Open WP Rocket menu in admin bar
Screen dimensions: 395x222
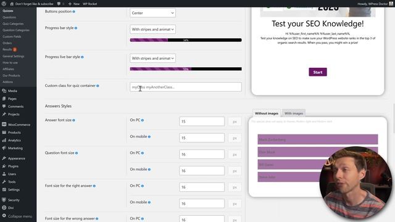pos(90,4)
